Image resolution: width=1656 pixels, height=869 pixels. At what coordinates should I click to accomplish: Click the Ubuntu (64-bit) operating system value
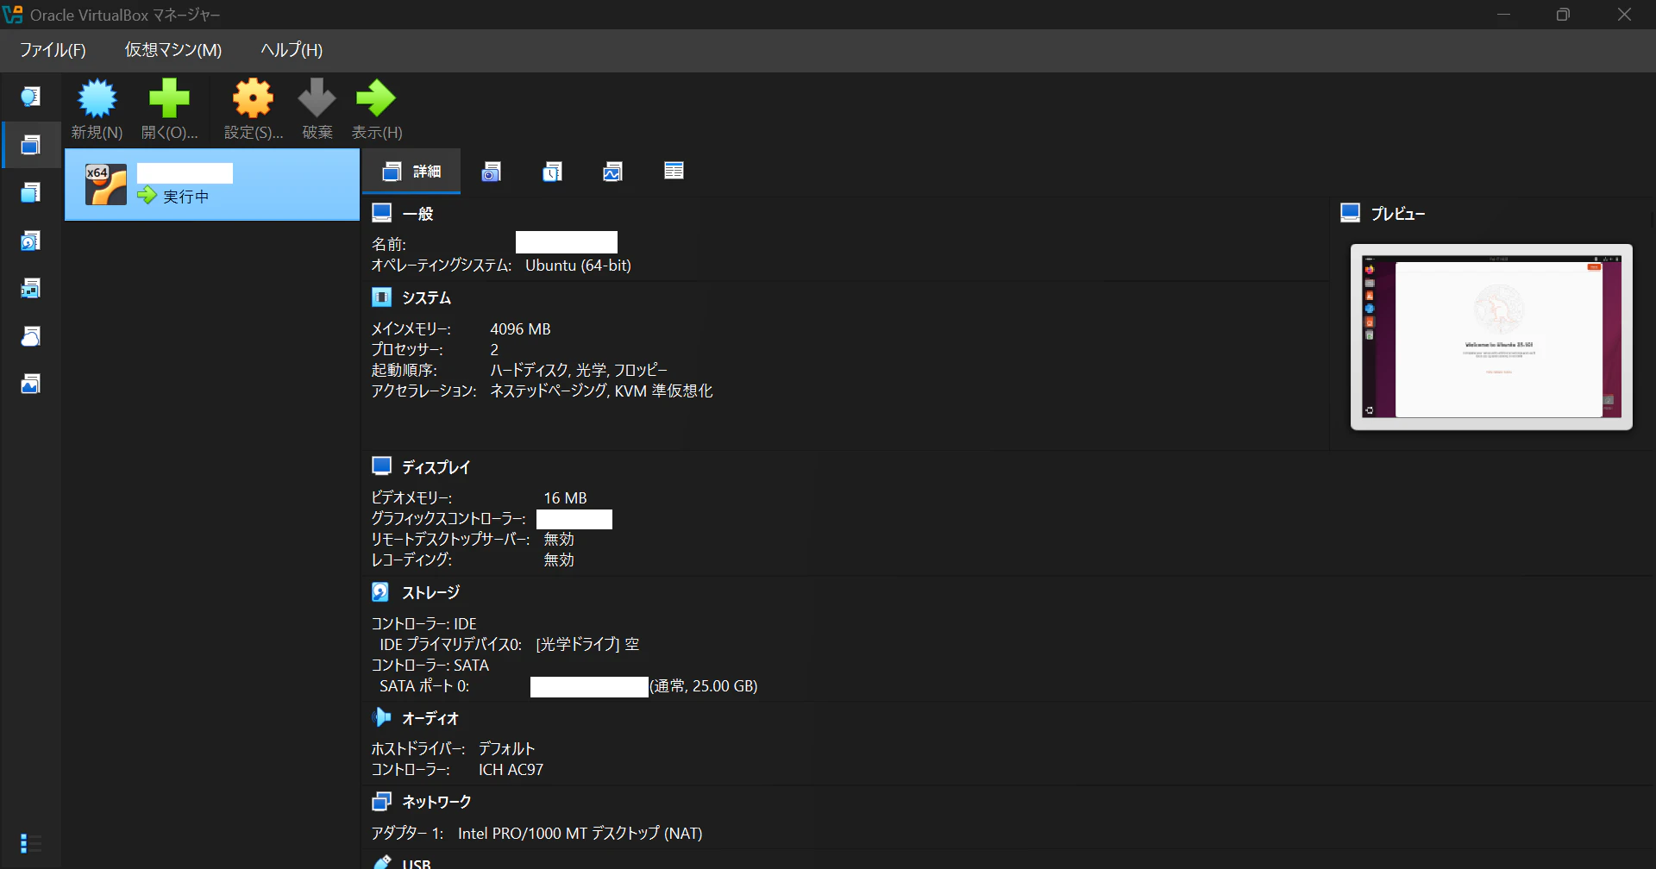point(578,266)
